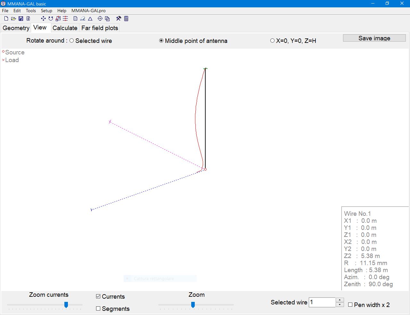The image size is (410, 315).
Task: Restore down the MMANA-GAL window
Action: click(387, 4)
